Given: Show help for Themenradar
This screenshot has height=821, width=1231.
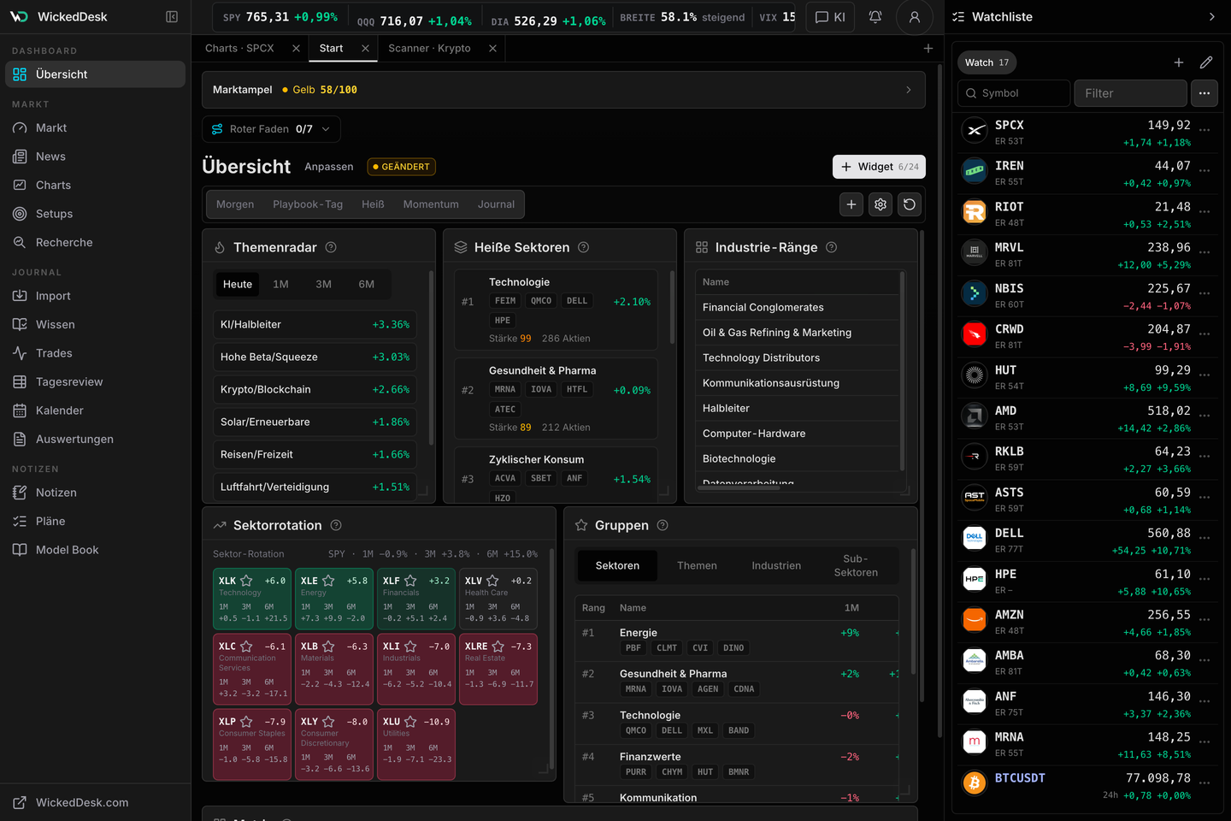Looking at the screenshot, I should (x=331, y=247).
